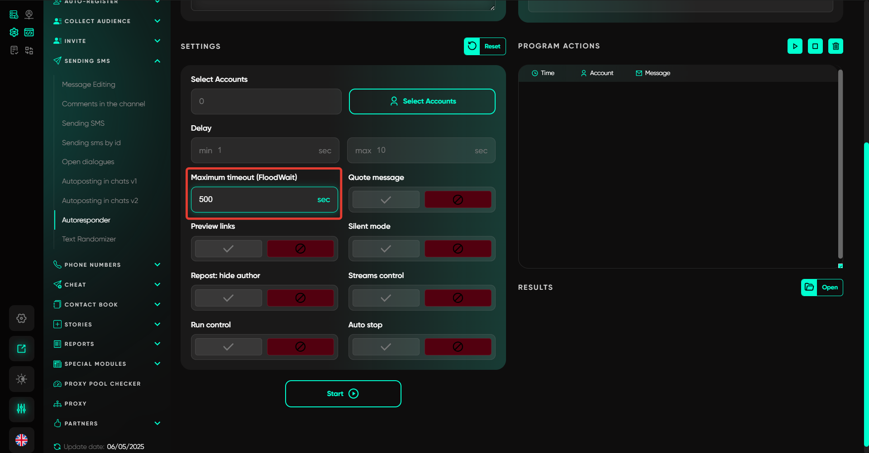Click the Program Actions vertical scrollbar

tap(840, 163)
